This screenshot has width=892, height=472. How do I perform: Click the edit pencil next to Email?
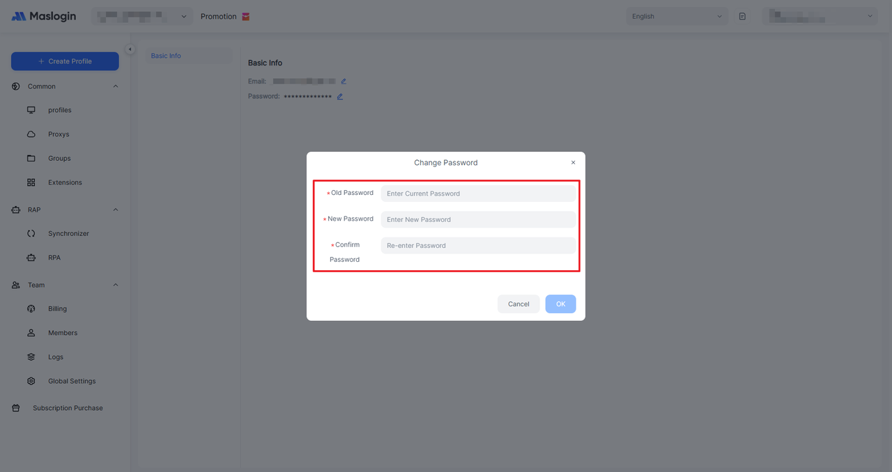pos(344,81)
